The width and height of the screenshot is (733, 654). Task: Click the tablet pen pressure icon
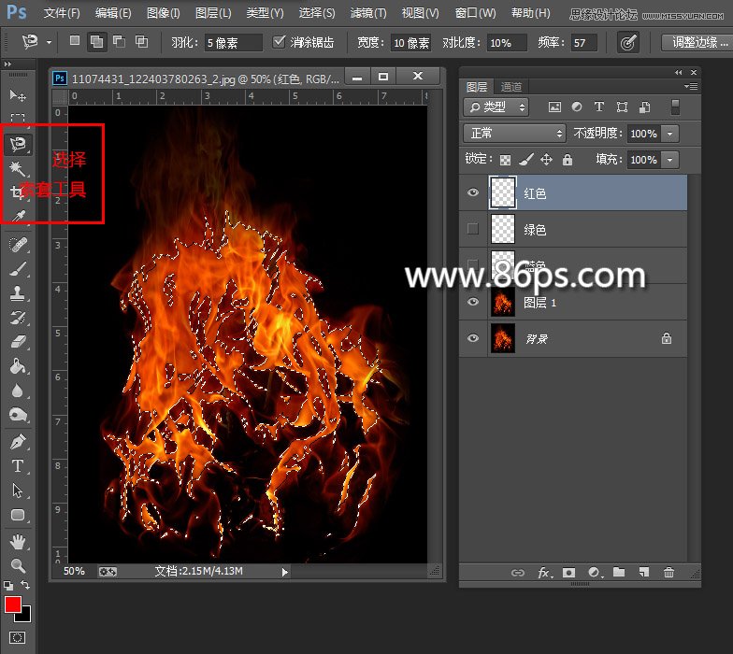pyautogui.click(x=627, y=43)
